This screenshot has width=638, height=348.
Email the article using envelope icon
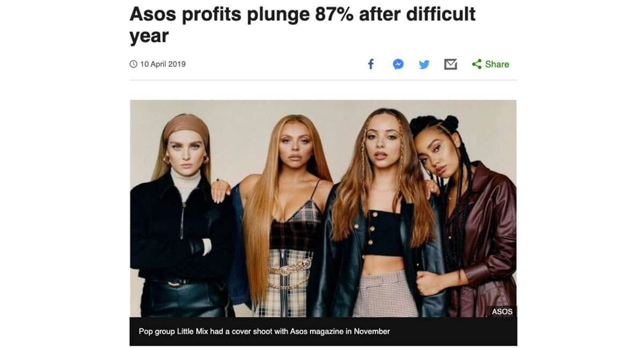(x=450, y=64)
